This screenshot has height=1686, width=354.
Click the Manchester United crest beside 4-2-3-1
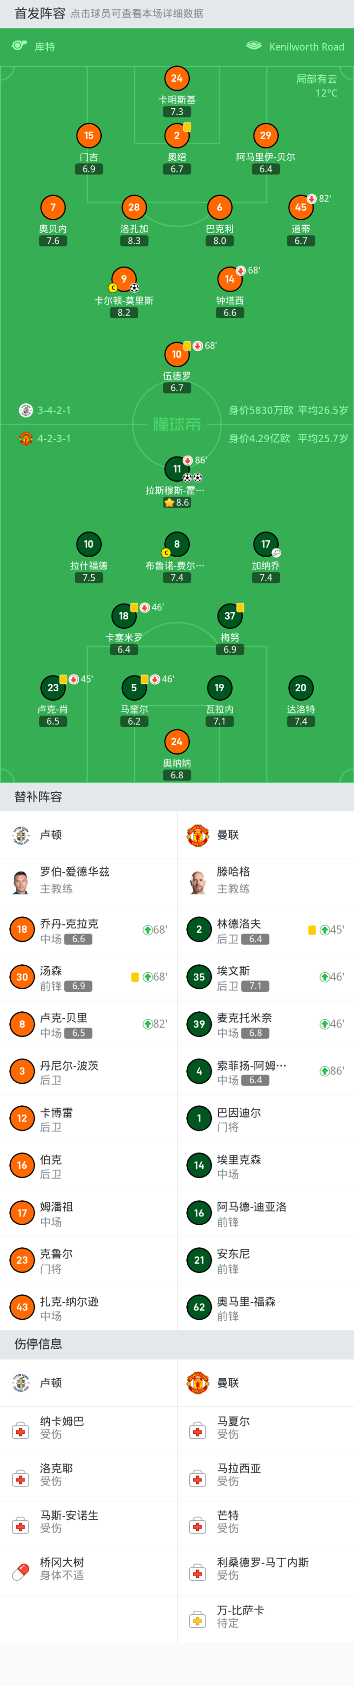pos(26,439)
